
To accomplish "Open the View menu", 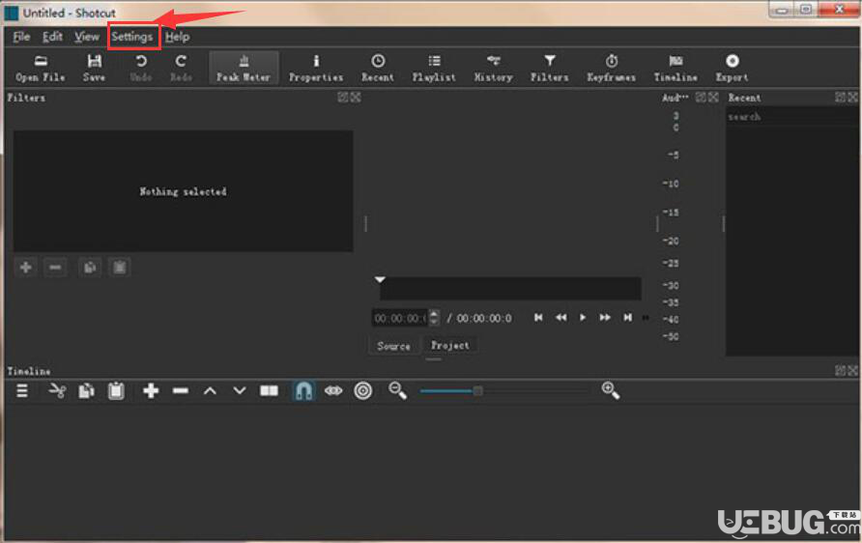I will (87, 37).
